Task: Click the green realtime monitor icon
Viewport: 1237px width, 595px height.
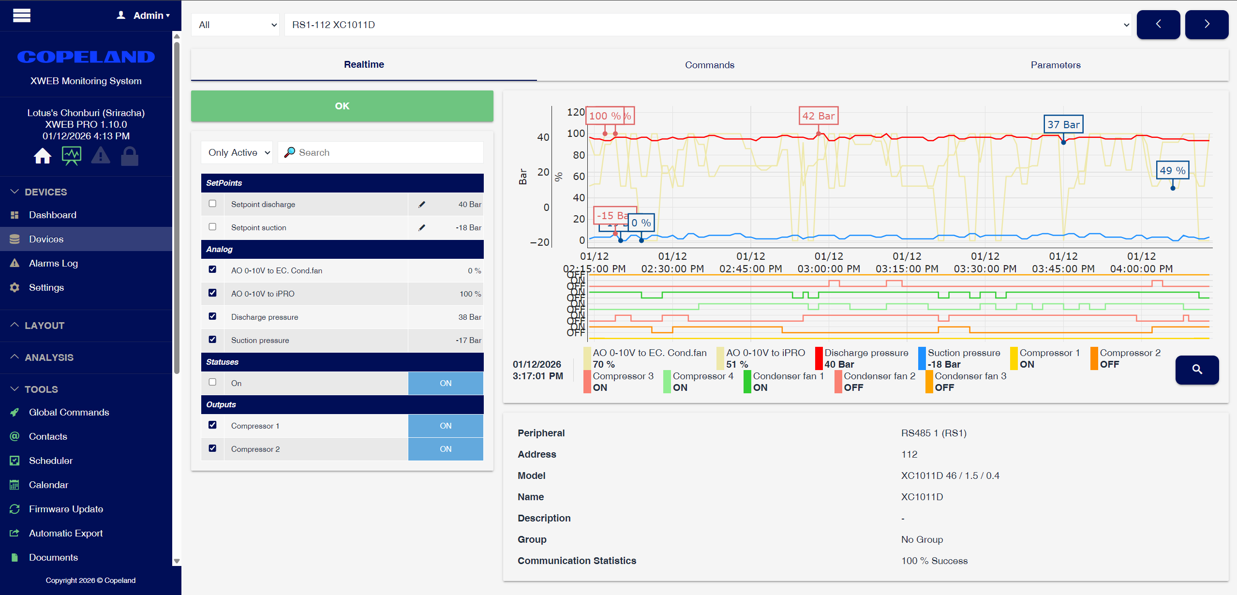Action: [x=72, y=156]
